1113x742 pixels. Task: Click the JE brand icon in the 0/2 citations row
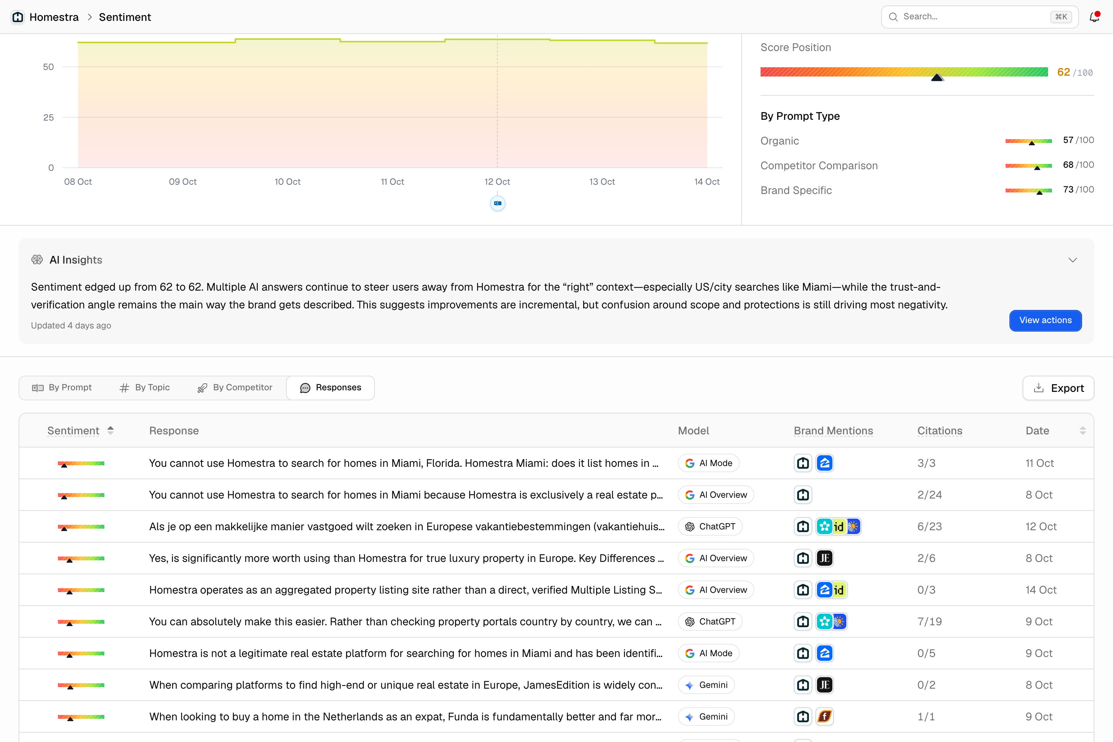(x=824, y=685)
